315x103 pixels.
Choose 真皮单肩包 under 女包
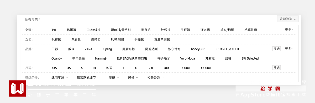point(162,39)
